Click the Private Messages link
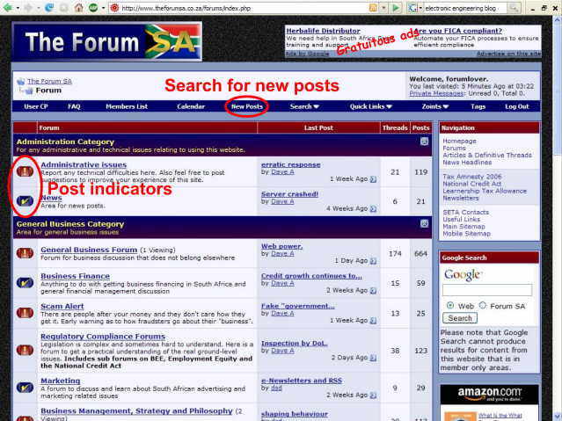The image size is (562, 421). [436, 93]
